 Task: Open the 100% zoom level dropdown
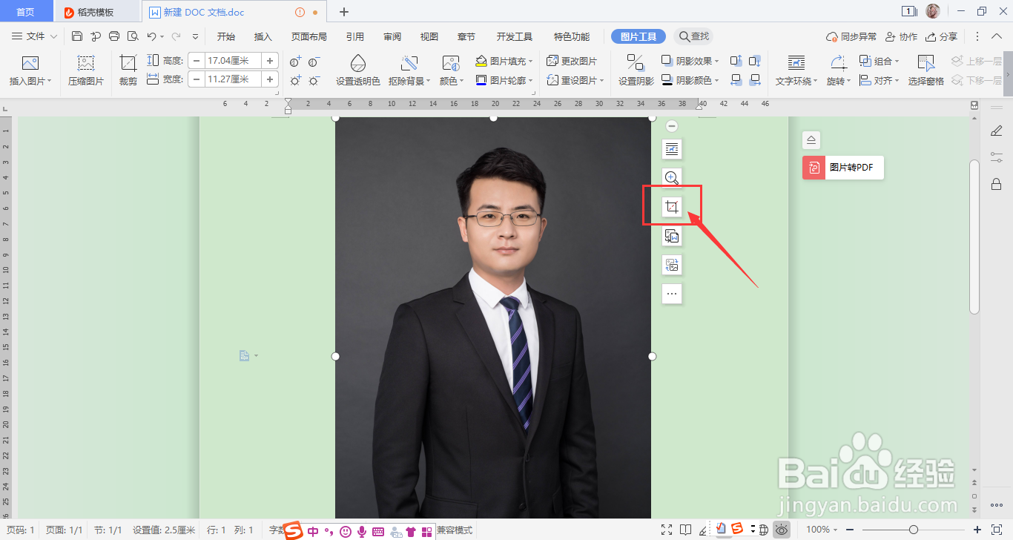(x=822, y=530)
